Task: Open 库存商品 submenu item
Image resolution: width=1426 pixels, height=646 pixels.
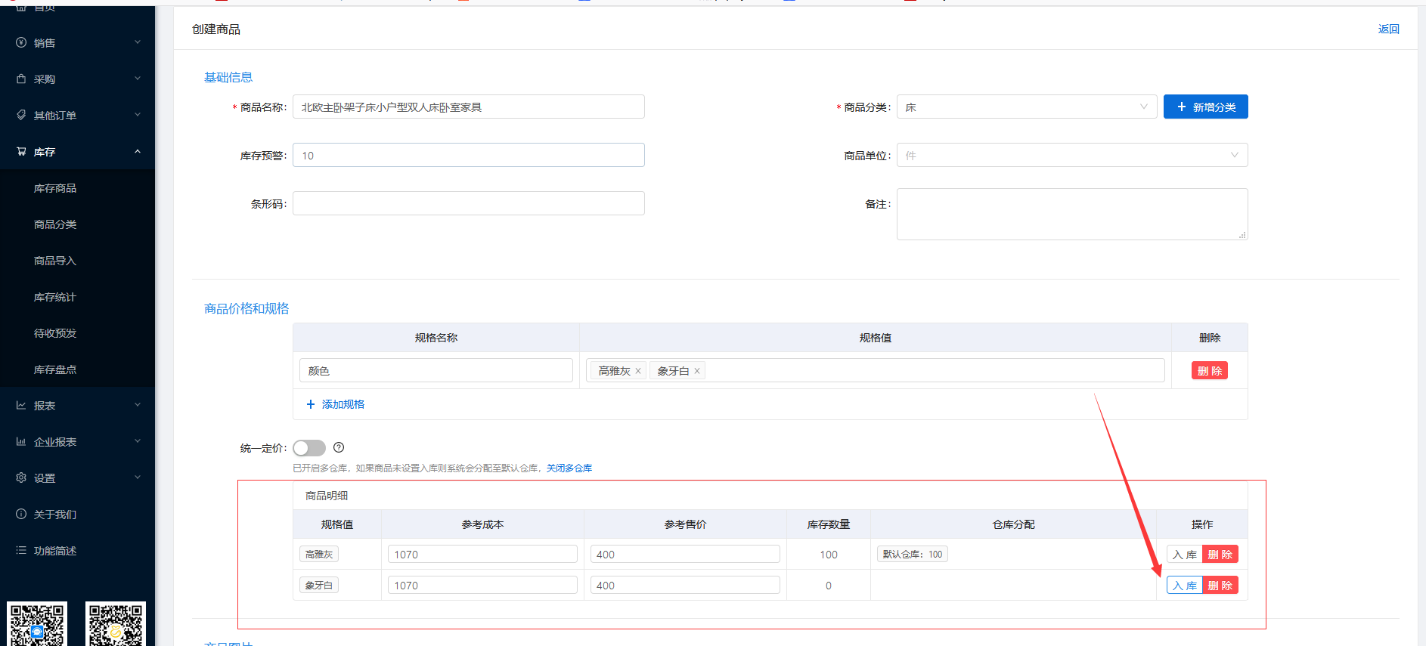Action: click(55, 188)
